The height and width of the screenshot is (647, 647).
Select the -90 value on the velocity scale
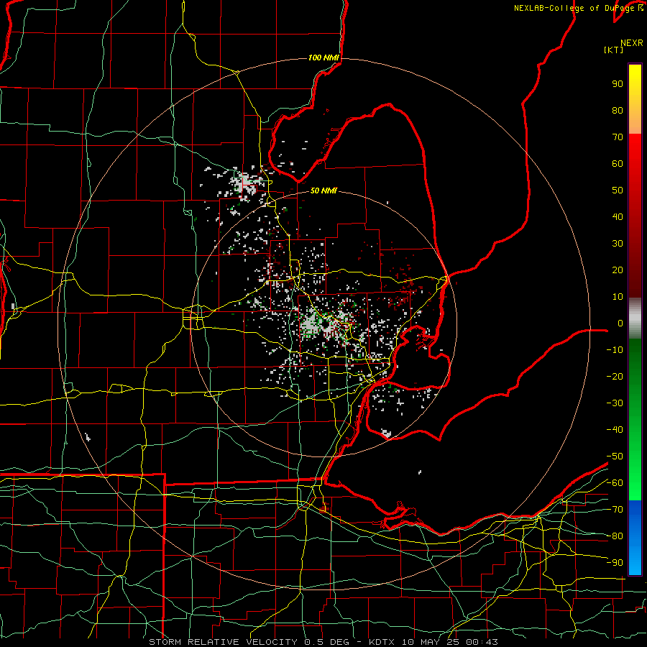coord(615,563)
